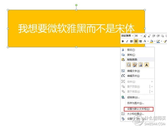
Task: Click the font size value 36
Action: click(136, 36)
